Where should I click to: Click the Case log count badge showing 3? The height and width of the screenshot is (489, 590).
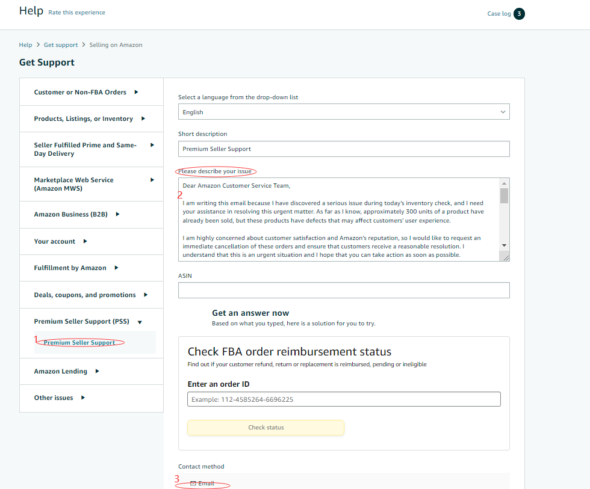point(519,14)
